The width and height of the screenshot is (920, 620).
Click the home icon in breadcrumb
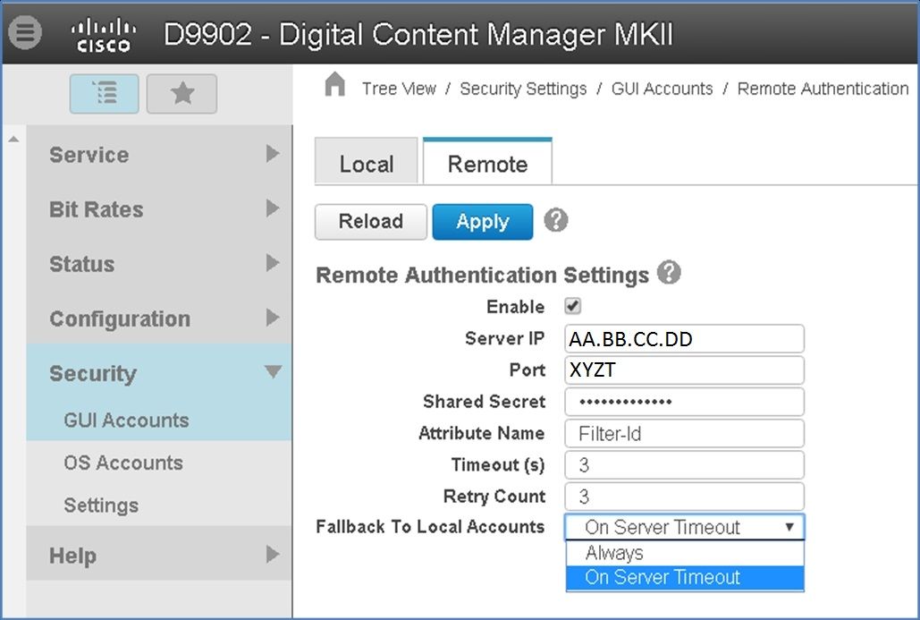coord(334,86)
